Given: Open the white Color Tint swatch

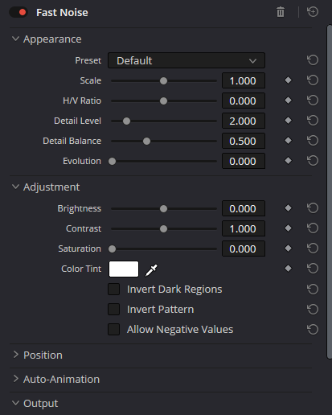Looking at the screenshot, I should [x=124, y=269].
